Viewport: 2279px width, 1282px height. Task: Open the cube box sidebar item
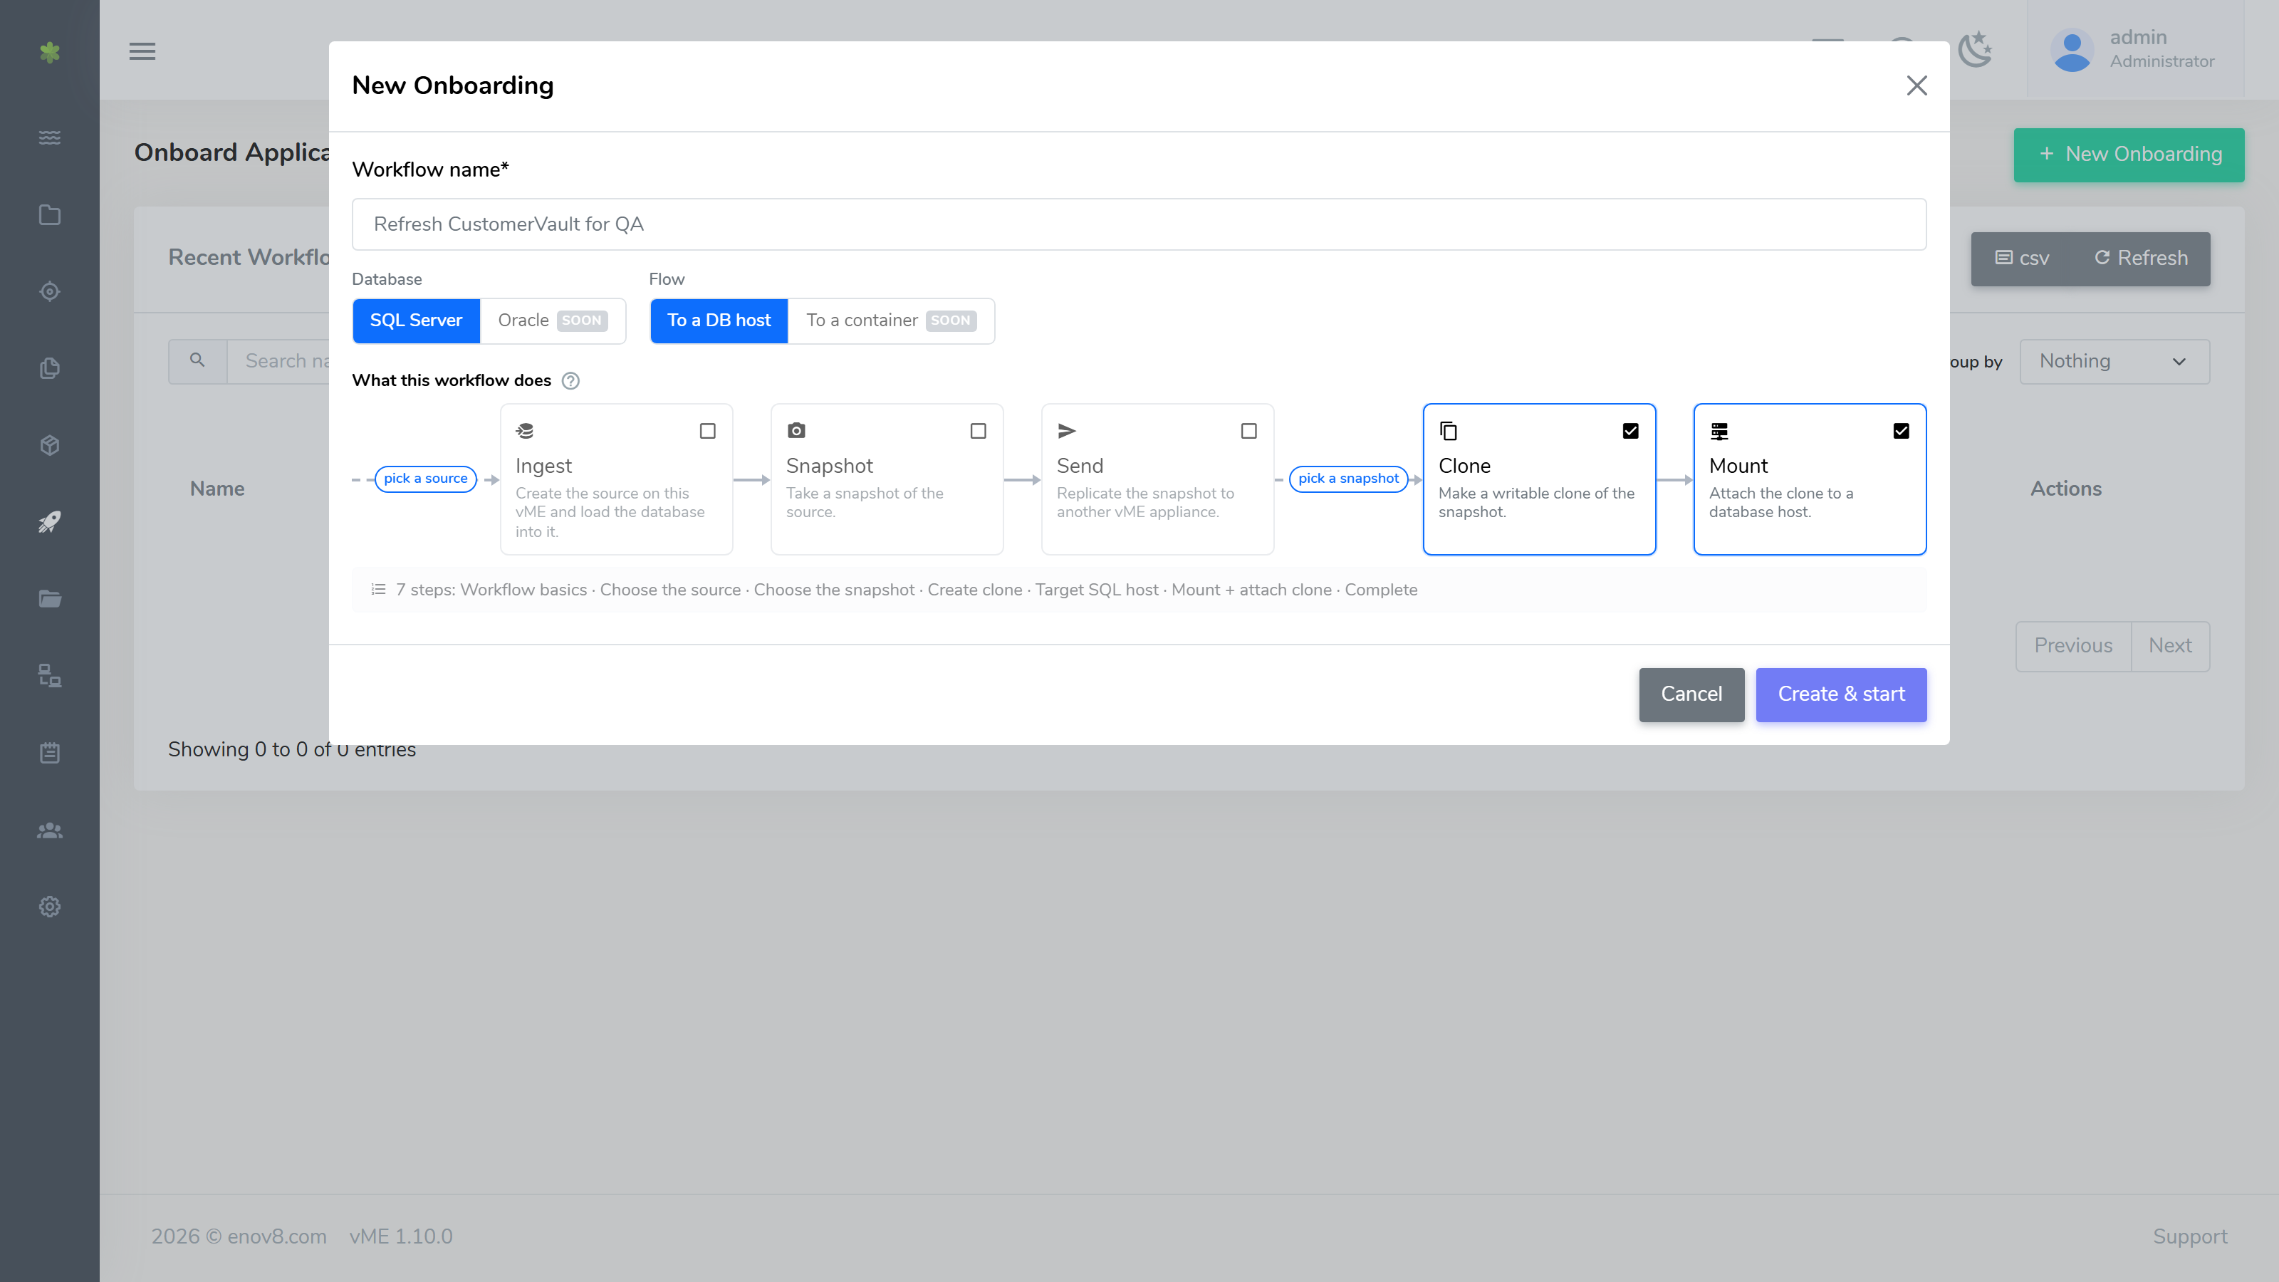click(50, 445)
